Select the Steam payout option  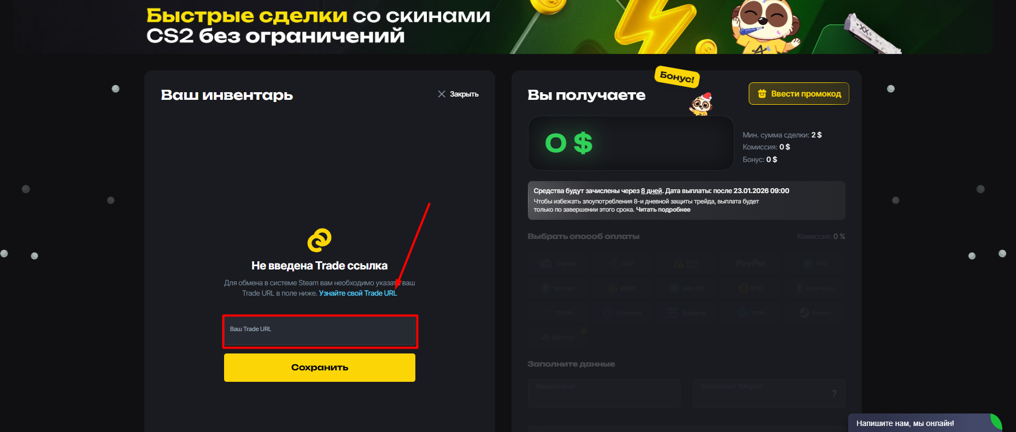[x=815, y=313]
